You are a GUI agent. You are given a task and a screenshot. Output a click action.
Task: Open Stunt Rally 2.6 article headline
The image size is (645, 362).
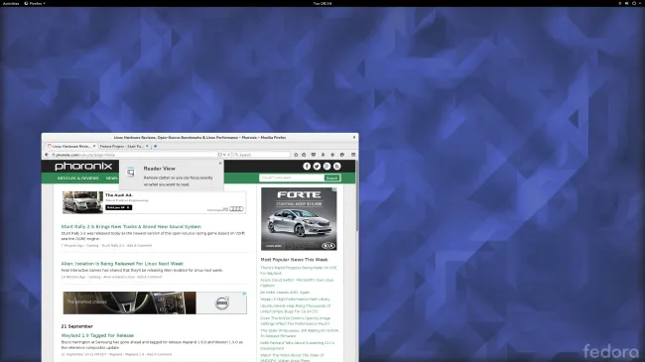tap(131, 227)
